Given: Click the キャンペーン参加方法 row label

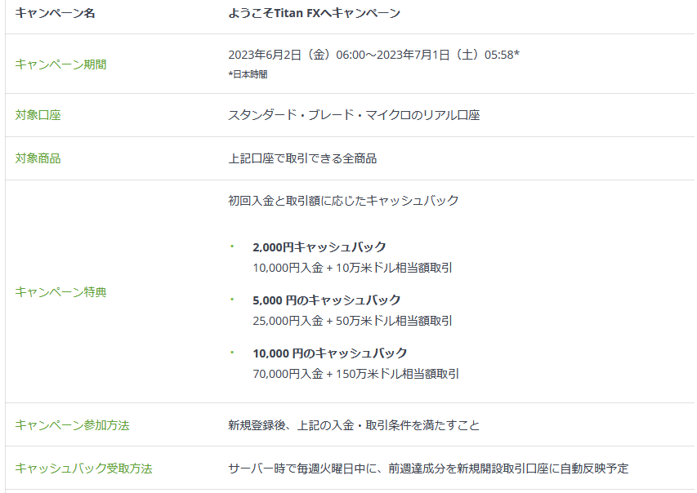Looking at the screenshot, I should (x=72, y=424).
